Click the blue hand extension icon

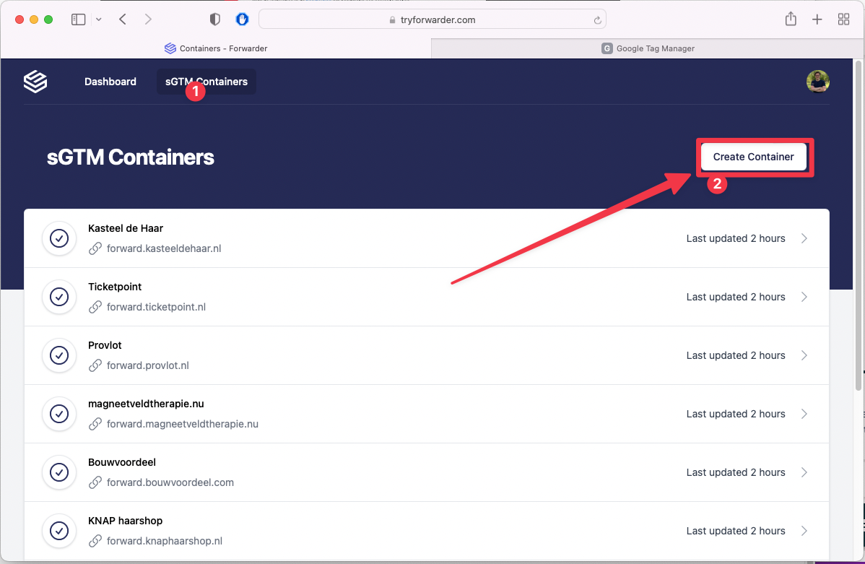[243, 19]
